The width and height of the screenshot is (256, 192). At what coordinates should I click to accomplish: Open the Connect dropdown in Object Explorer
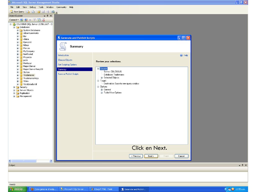pos(14,20)
